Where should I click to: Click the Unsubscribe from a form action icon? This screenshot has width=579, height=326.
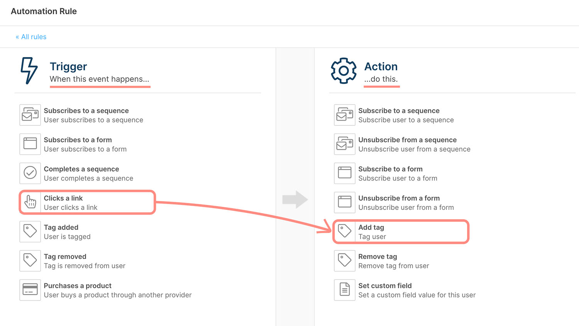coord(345,202)
